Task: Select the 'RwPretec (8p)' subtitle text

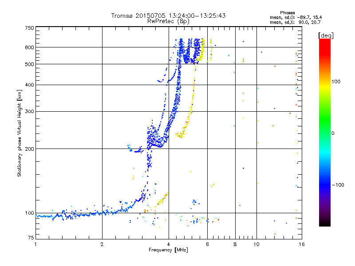Action: point(168,21)
